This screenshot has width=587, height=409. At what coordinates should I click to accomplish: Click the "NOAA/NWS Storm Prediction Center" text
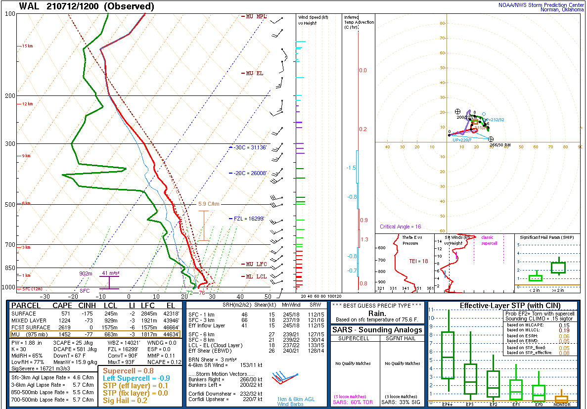click(541, 4)
